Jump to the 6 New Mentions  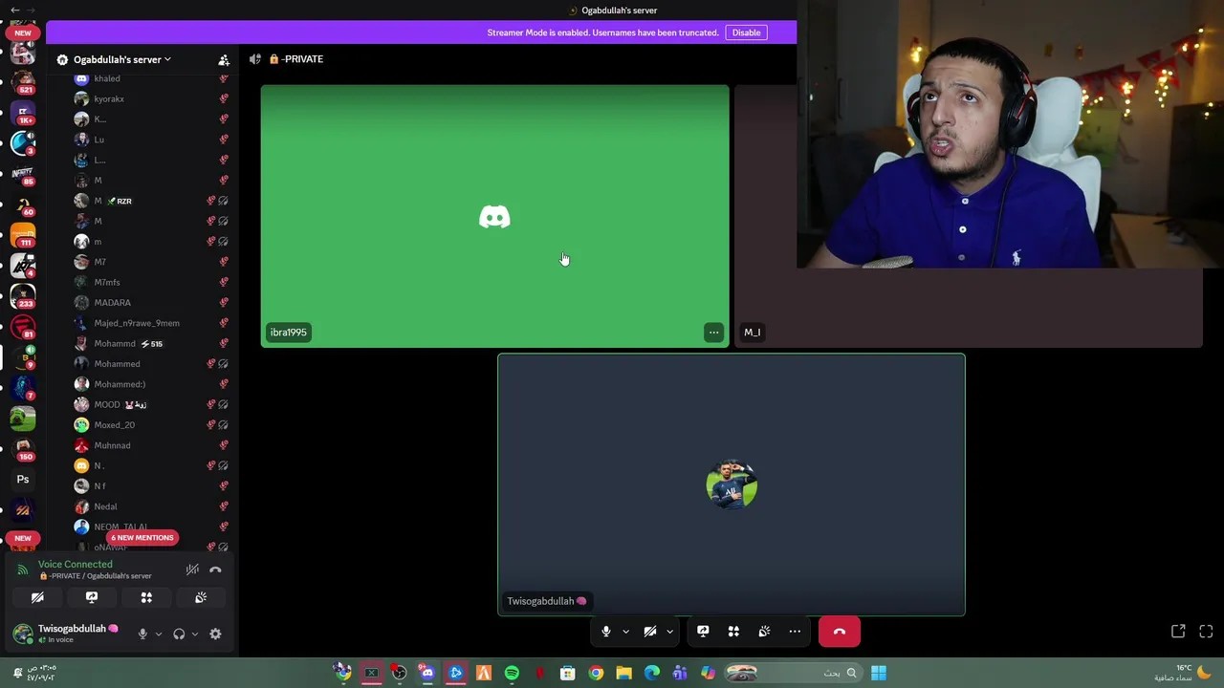[x=142, y=537]
